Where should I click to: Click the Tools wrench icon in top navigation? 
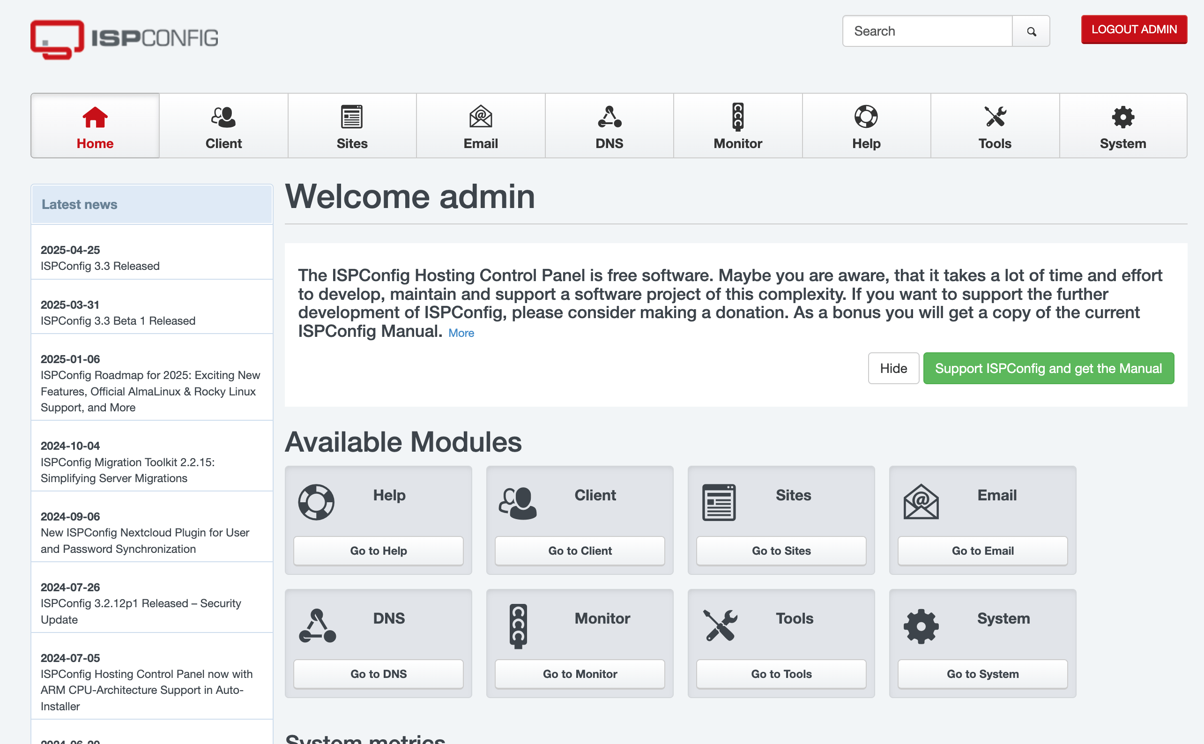(995, 117)
